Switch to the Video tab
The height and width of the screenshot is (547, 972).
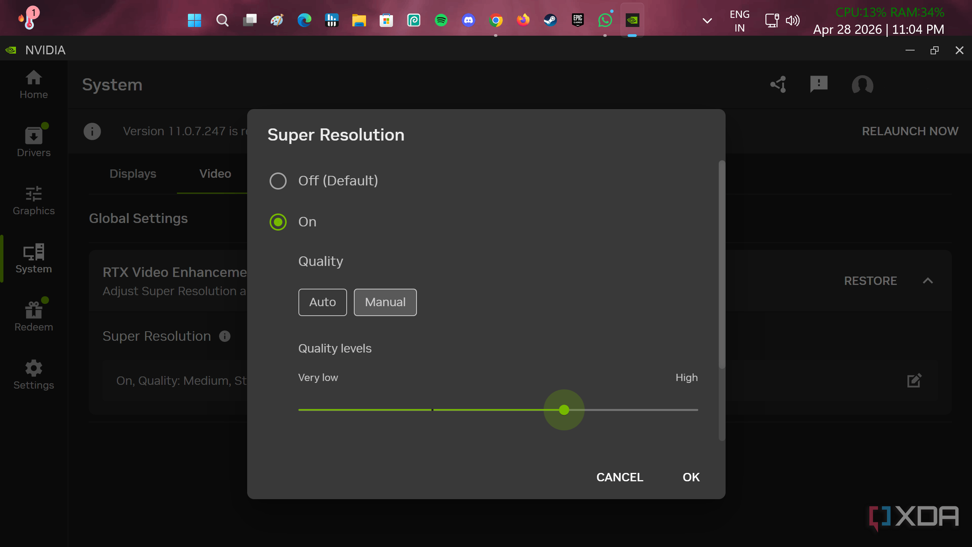(x=215, y=174)
